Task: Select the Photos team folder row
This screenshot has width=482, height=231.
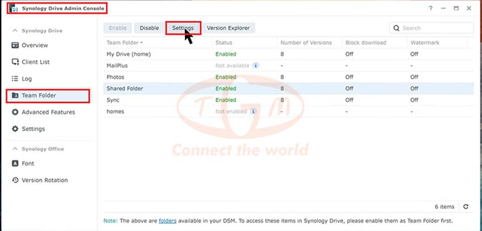Action: pos(288,77)
